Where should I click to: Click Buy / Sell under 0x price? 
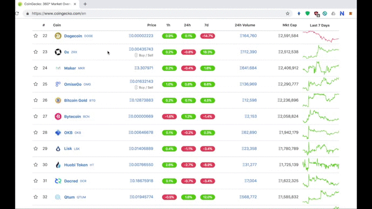[144, 55]
